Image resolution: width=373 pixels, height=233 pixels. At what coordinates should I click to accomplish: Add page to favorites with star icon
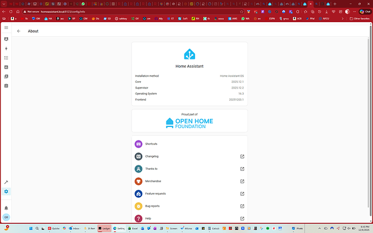[242, 11]
